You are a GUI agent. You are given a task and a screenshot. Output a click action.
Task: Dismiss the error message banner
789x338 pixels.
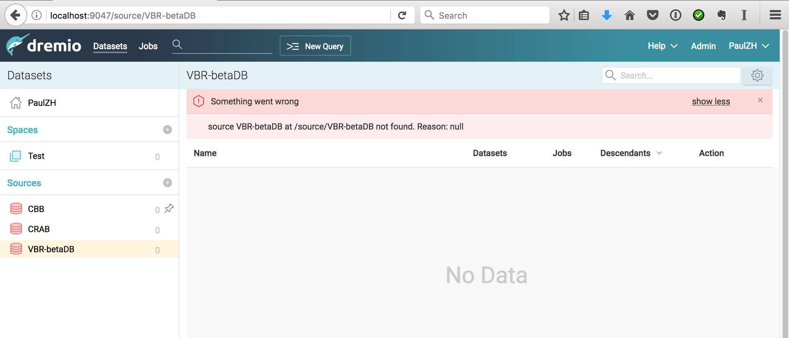[x=760, y=100]
